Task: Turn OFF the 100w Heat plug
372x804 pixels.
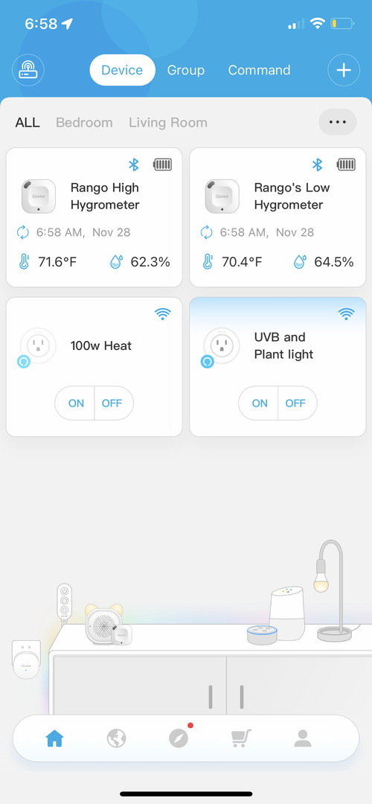Action: click(113, 403)
